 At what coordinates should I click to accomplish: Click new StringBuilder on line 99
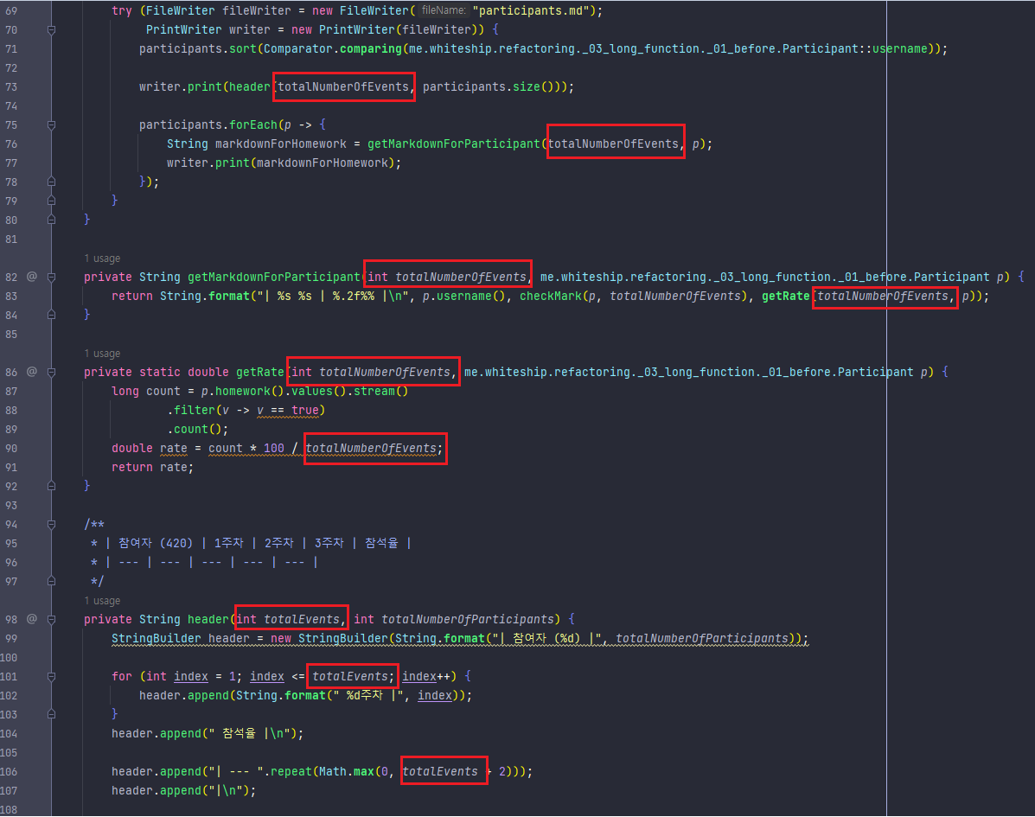(x=329, y=638)
